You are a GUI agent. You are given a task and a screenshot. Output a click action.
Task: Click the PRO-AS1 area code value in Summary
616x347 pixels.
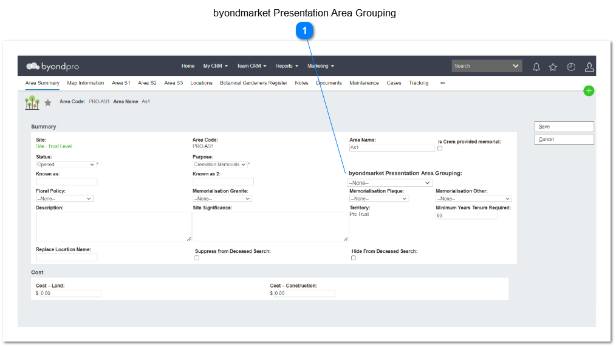203,146
